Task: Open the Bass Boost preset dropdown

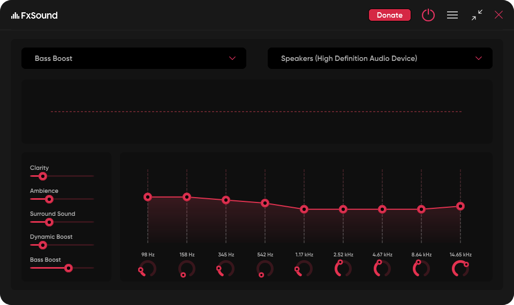Action: (x=134, y=58)
